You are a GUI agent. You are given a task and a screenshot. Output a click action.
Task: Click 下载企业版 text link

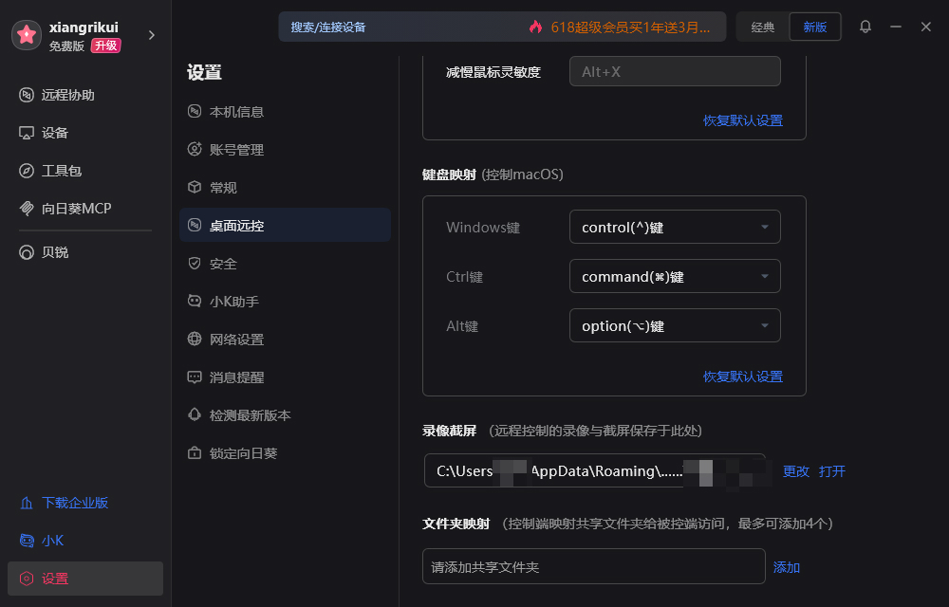tap(75, 503)
